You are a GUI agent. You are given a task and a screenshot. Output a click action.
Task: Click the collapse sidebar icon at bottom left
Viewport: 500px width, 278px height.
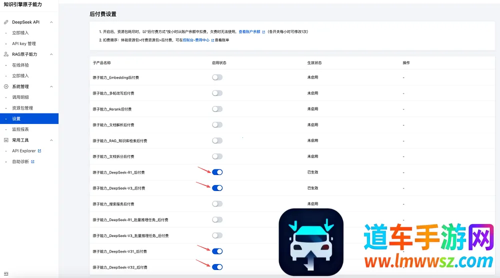(x=6, y=274)
